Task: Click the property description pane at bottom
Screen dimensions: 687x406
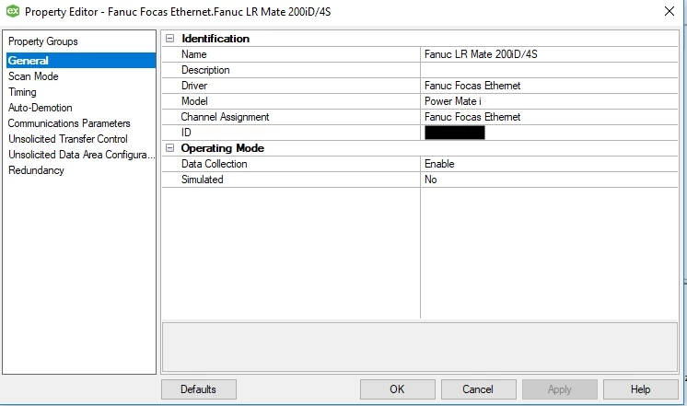Action: [420, 347]
